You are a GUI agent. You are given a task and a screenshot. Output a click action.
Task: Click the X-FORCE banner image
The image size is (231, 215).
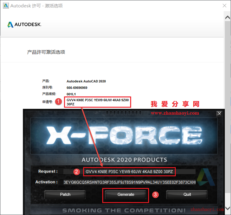coord(124,136)
